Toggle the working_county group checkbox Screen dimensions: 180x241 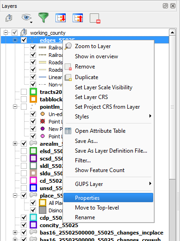tap(14, 32)
